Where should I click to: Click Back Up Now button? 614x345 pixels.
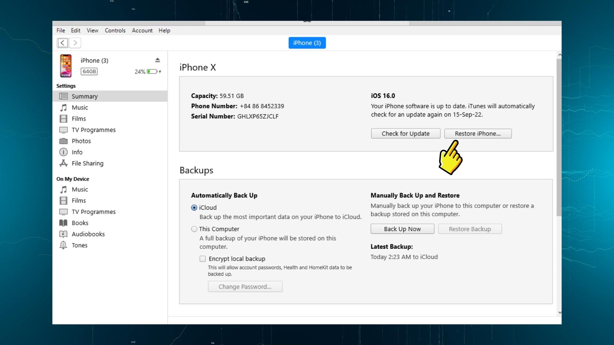pyautogui.click(x=402, y=229)
